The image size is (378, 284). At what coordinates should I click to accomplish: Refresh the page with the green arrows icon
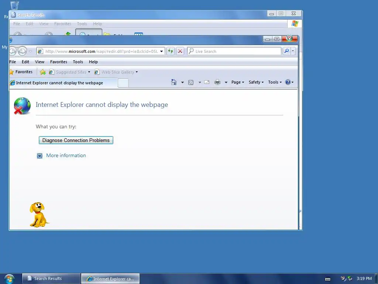click(171, 51)
